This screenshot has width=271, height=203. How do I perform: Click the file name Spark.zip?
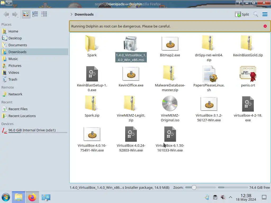coord(92,115)
